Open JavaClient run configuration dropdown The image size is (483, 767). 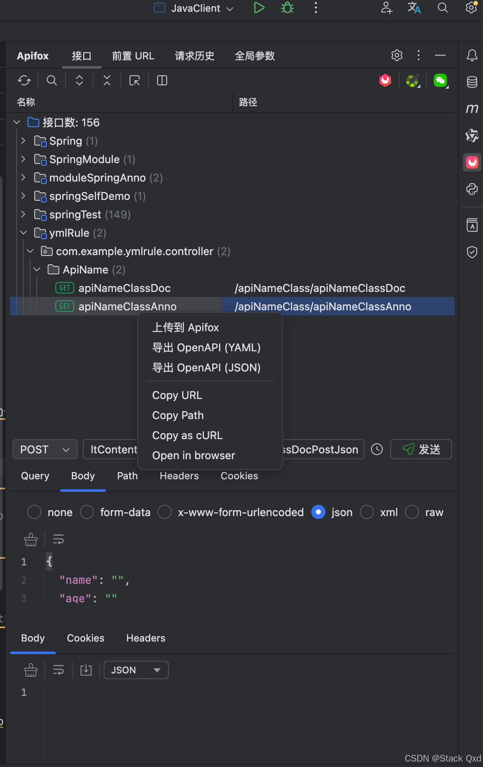pos(194,8)
